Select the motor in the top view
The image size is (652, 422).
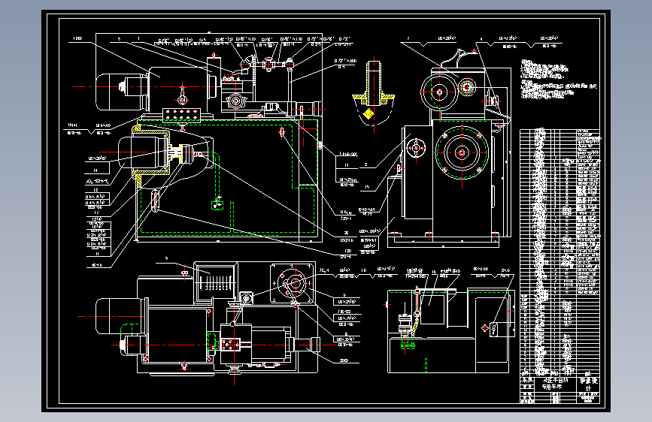click(x=120, y=316)
